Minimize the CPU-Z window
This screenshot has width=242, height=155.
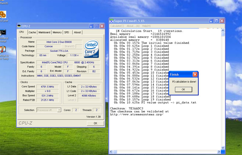click(91, 26)
